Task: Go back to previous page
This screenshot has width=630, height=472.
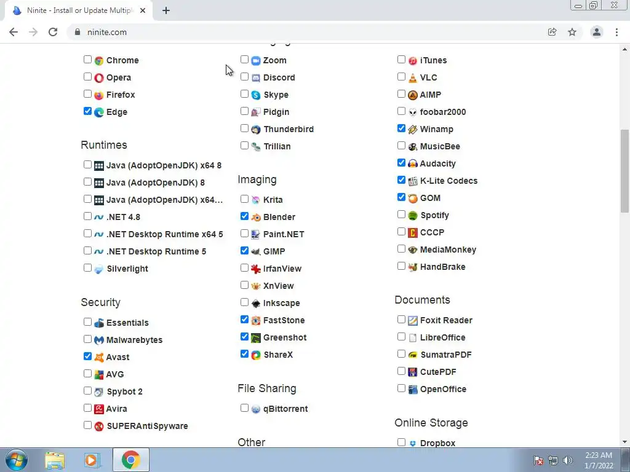Action: [14, 32]
